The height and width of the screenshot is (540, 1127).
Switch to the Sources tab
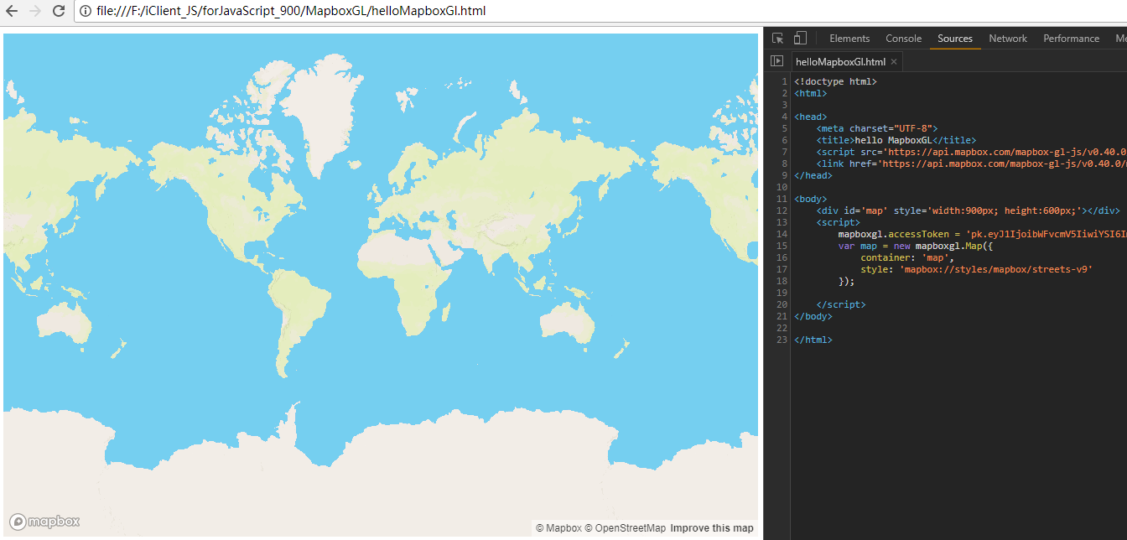[x=955, y=39]
